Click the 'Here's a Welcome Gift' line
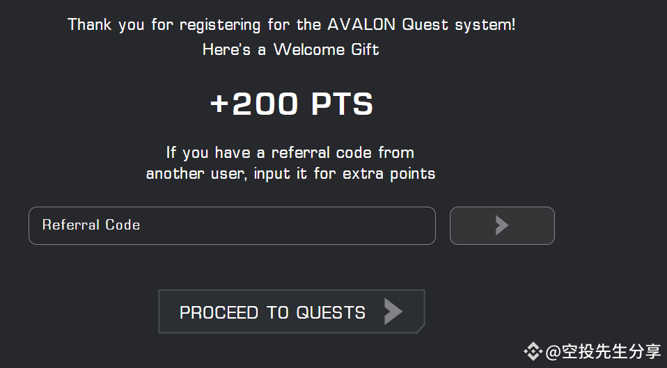Image resolution: width=667 pixels, height=368 pixels. (x=291, y=49)
